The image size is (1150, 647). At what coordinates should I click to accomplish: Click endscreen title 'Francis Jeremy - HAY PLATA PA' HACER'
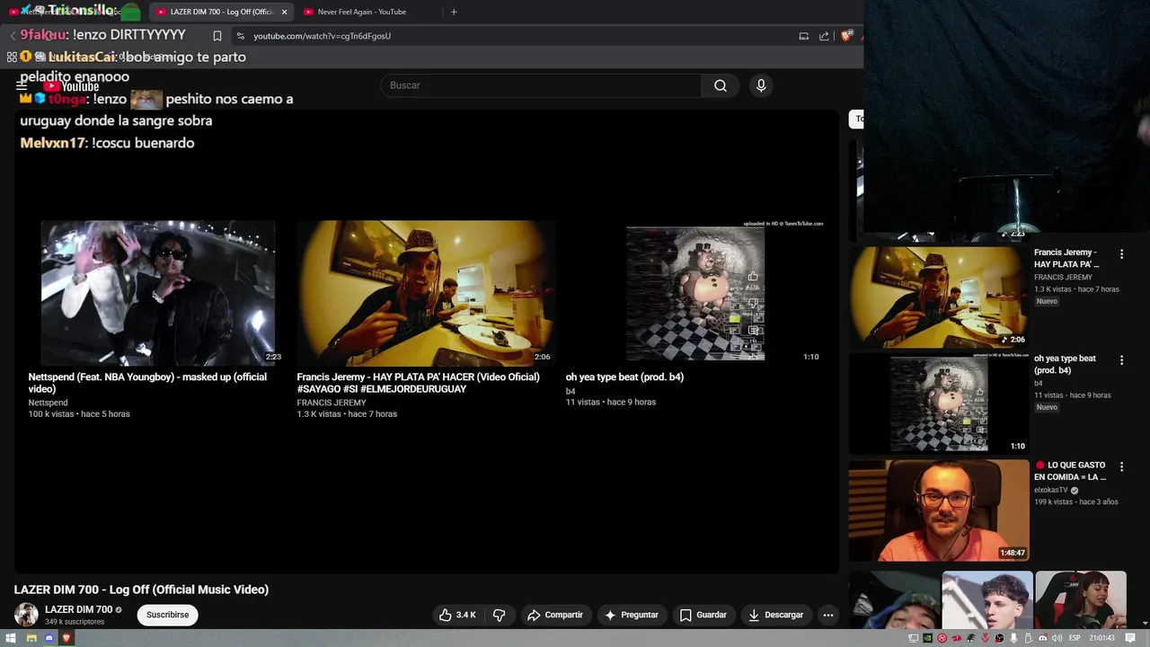point(418,383)
